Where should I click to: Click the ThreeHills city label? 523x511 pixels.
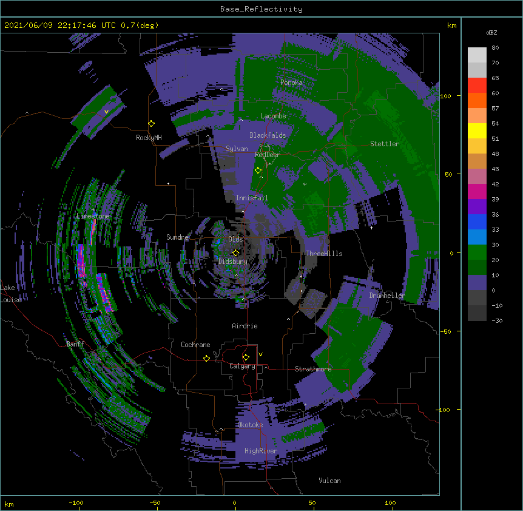click(x=324, y=254)
